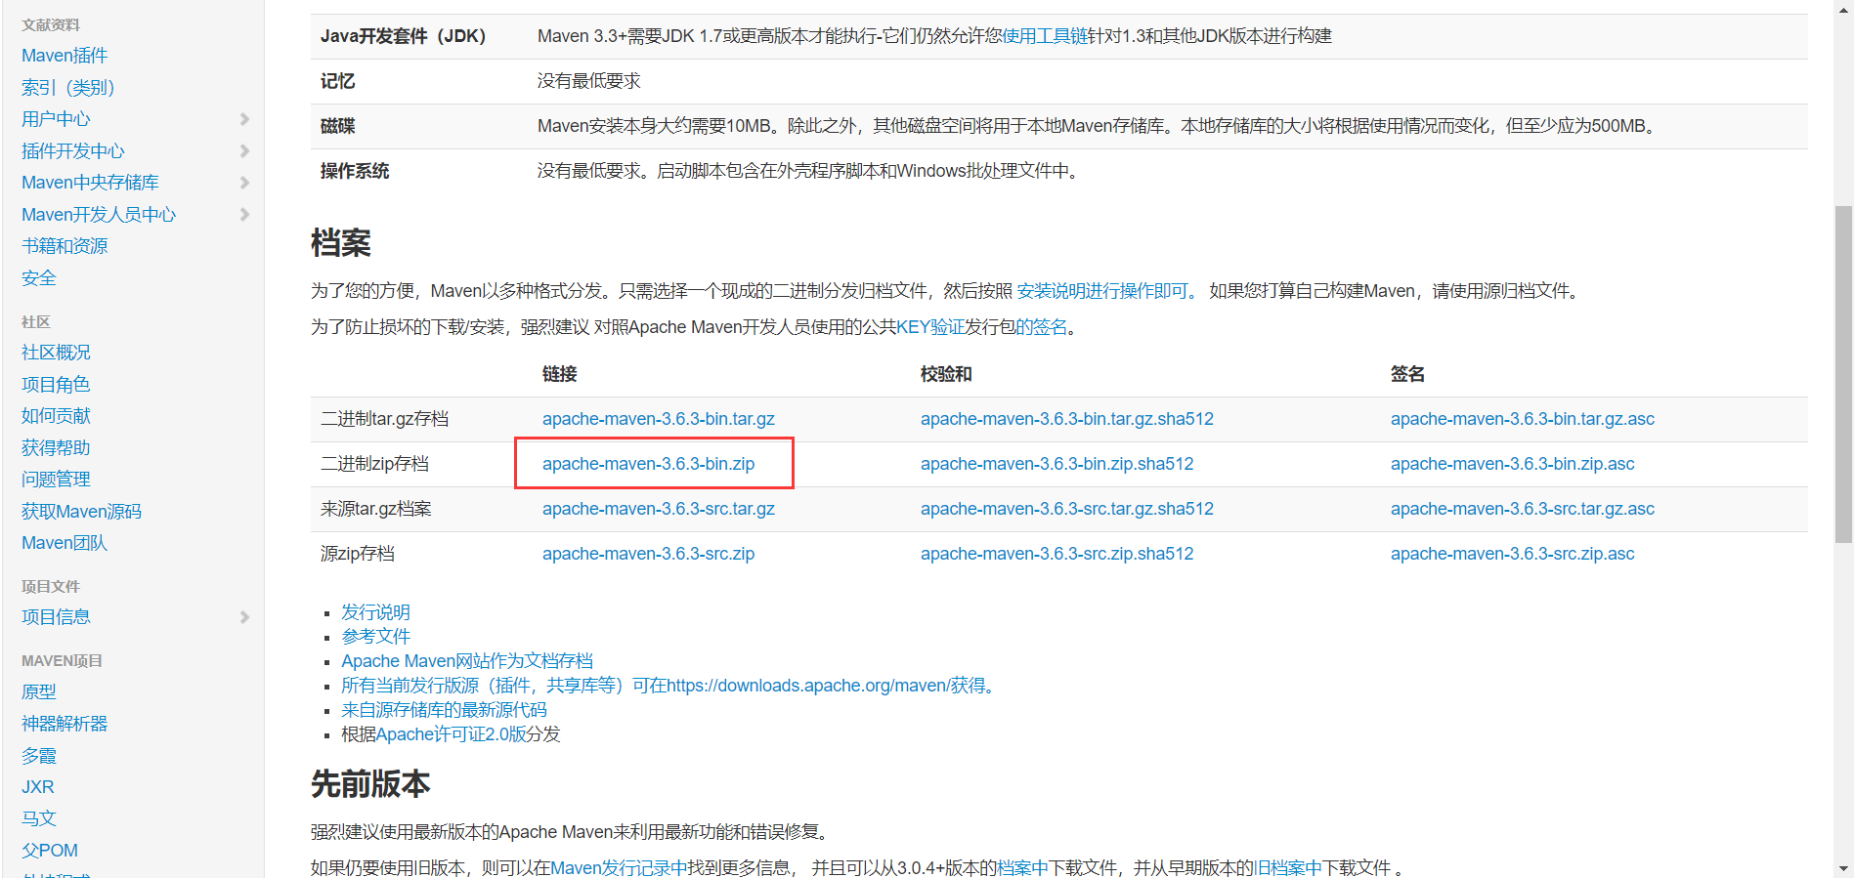The width and height of the screenshot is (1854, 878).
Task: Expand the Maven中央存储库 chevron
Action: [244, 183]
